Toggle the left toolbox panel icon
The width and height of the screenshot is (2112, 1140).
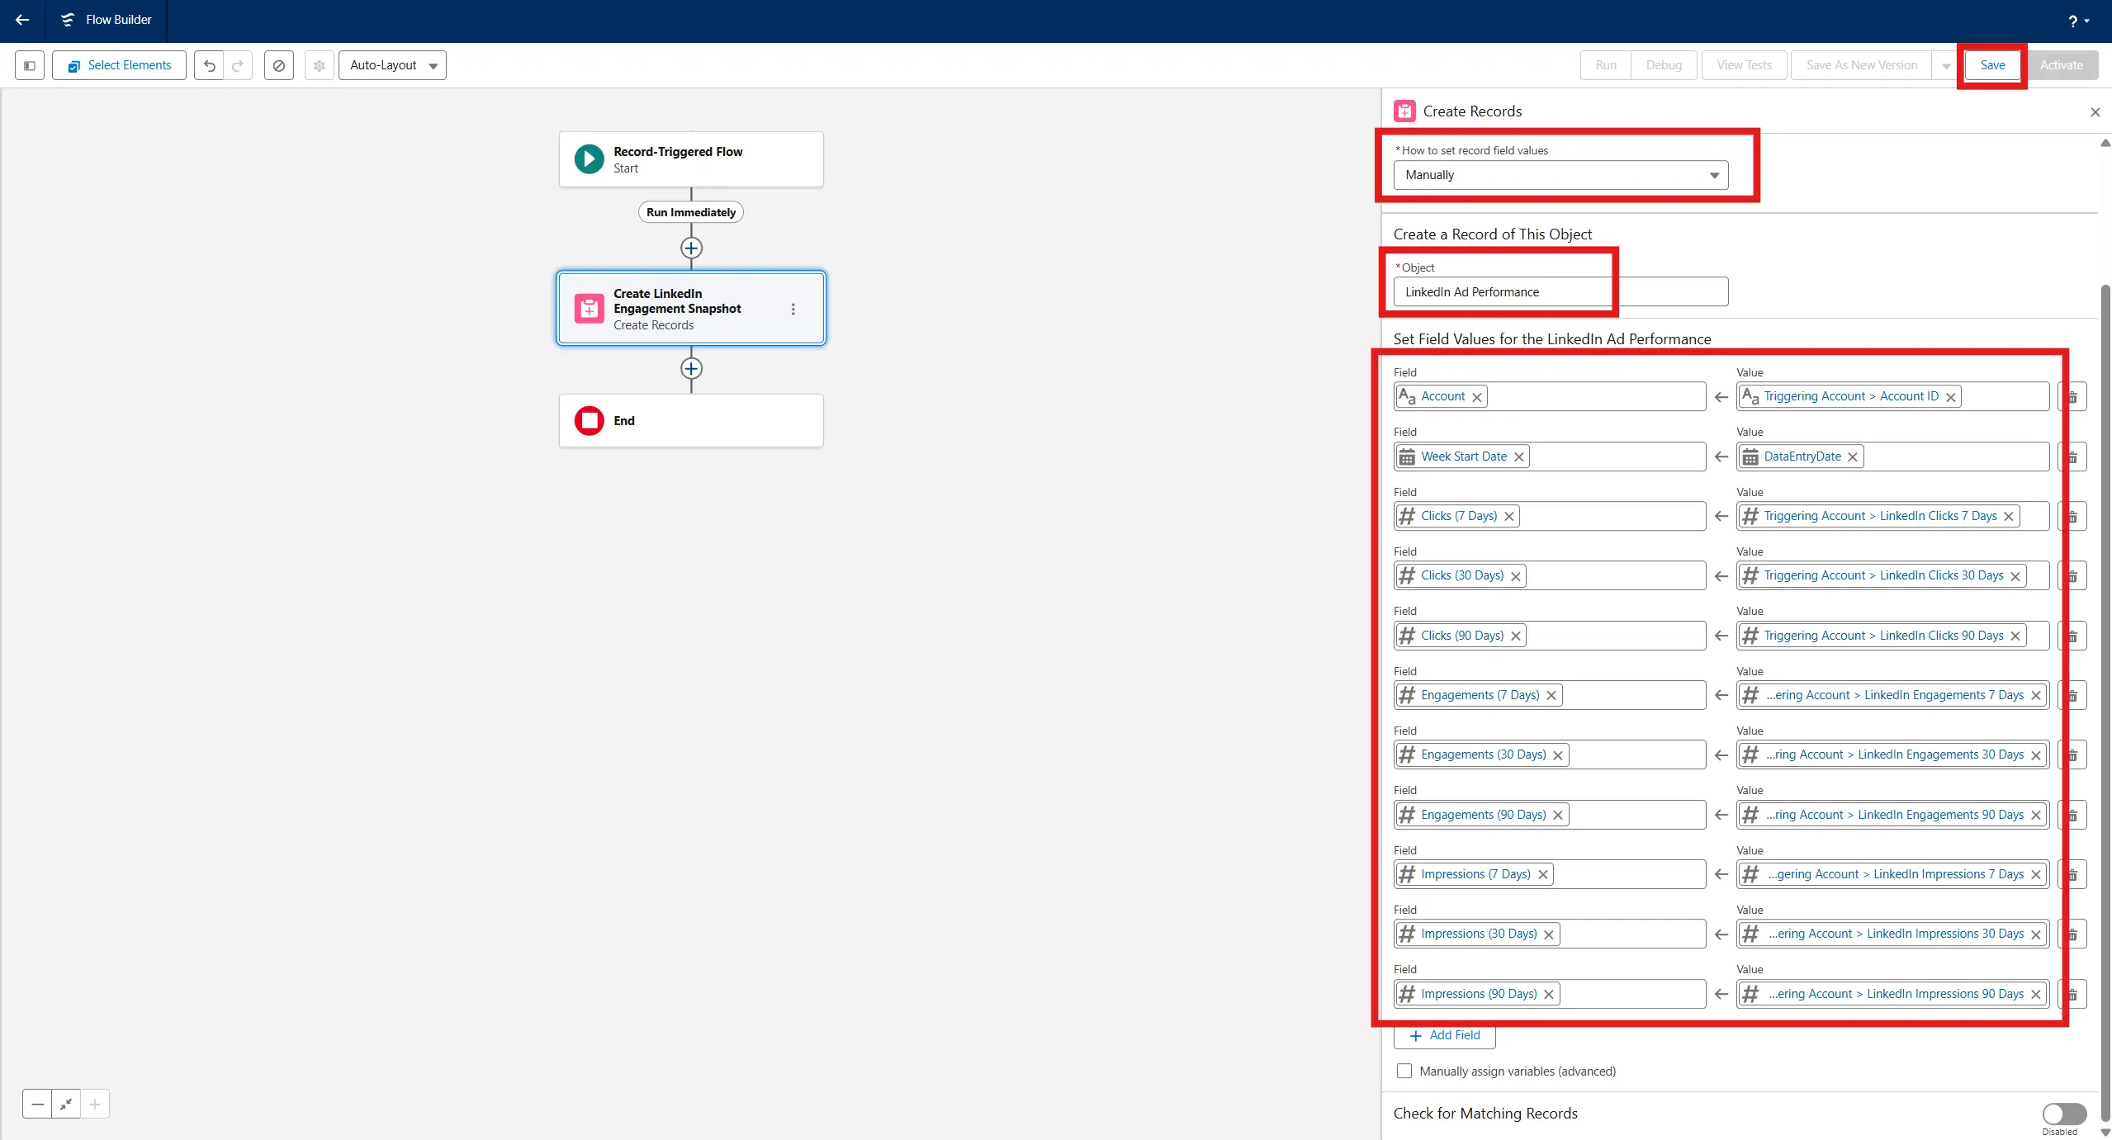coord(30,65)
